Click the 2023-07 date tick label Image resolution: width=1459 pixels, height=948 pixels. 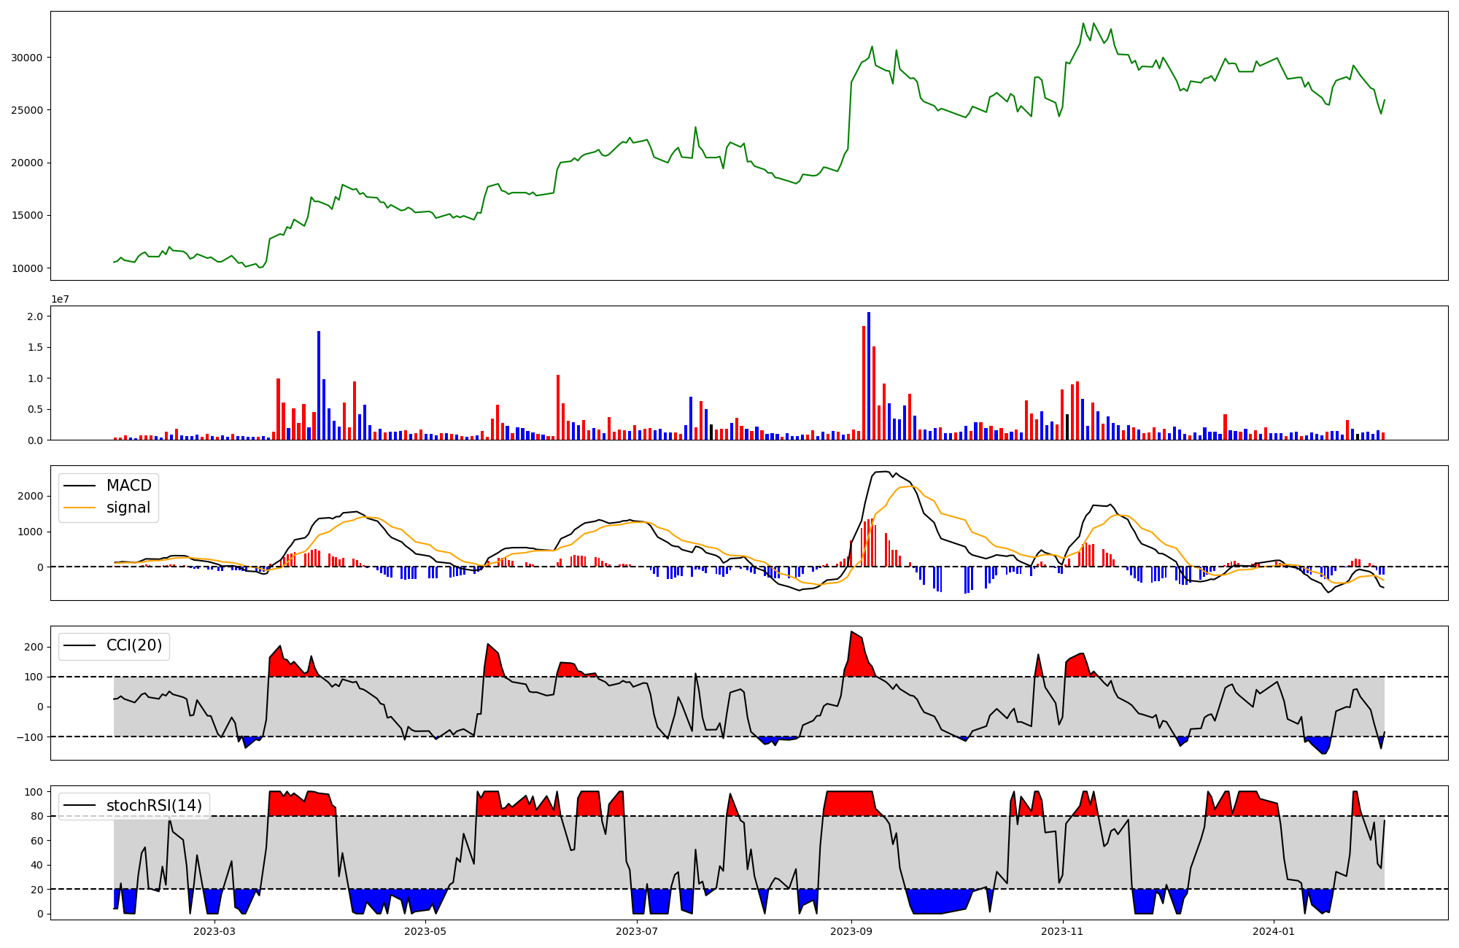[x=638, y=931]
